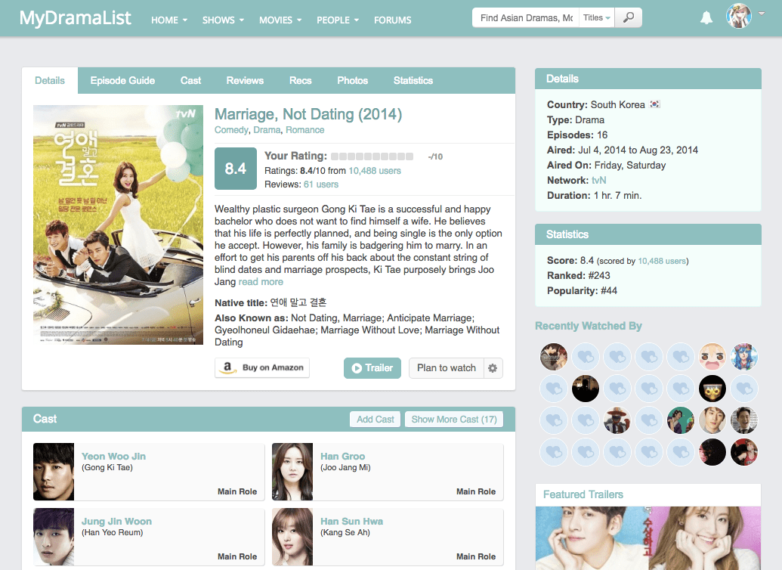Open the notifications bell icon
Screen dimensions: 782x570
[706, 17]
